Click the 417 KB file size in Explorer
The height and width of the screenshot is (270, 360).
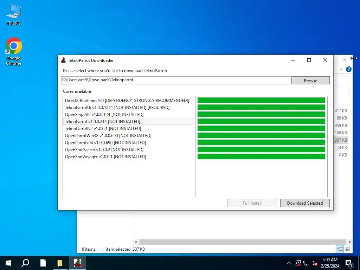pos(341,111)
